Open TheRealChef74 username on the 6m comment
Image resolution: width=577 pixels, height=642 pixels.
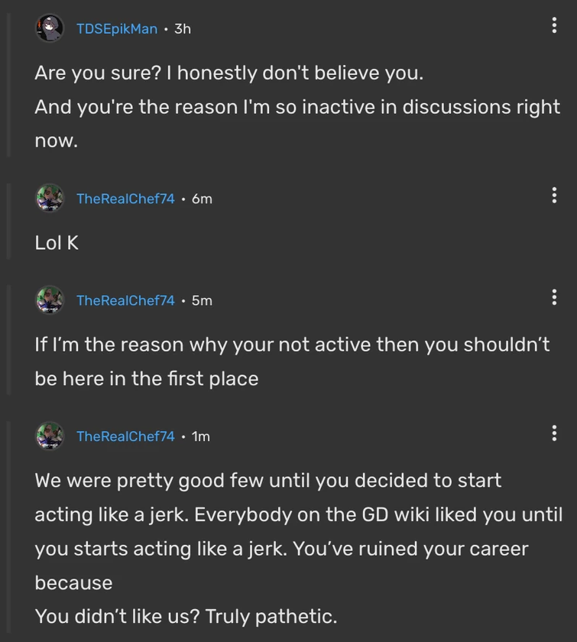point(125,199)
